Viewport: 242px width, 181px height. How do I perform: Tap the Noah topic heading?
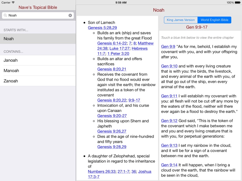click(159, 10)
